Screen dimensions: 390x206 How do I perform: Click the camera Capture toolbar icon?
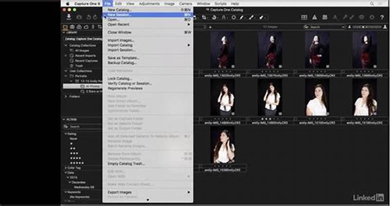pyautogui.click(x=79, y=17)
